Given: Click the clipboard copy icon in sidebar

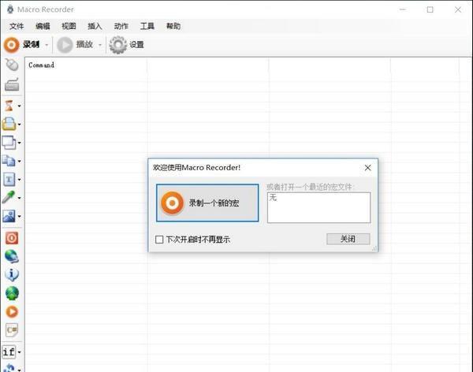Looking at the screenshot, I should tap(9, 161).
